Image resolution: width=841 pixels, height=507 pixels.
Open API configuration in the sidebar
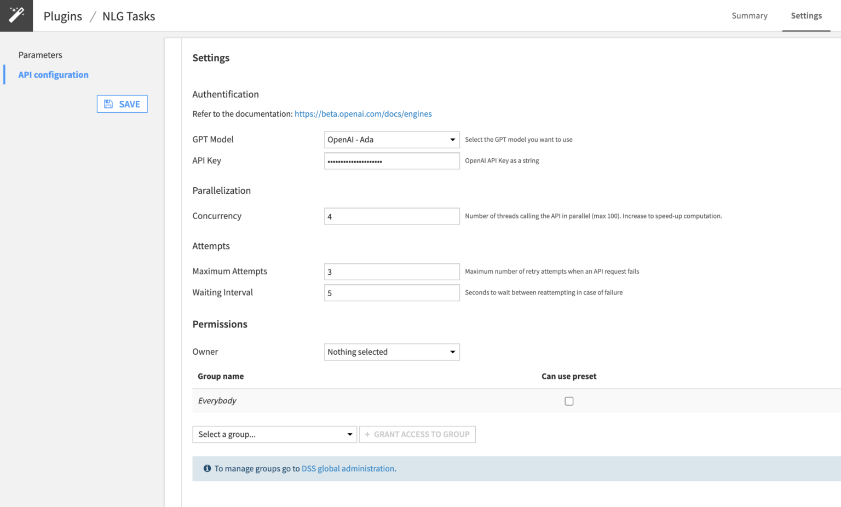pos(53,74)
